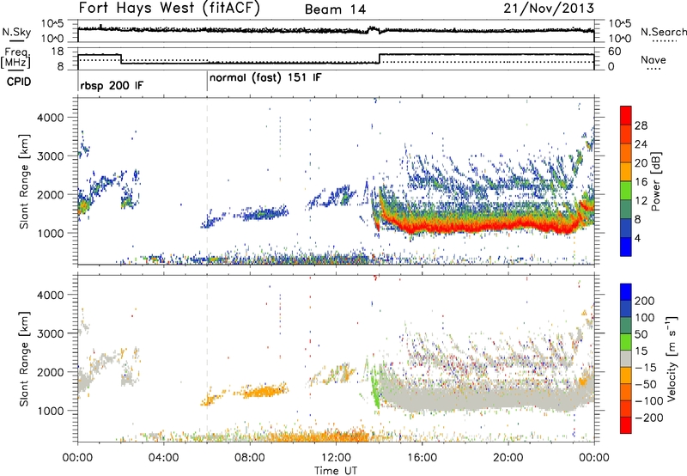
Task: Click the frequency axis "18" tick label
Action: [57, 52]
